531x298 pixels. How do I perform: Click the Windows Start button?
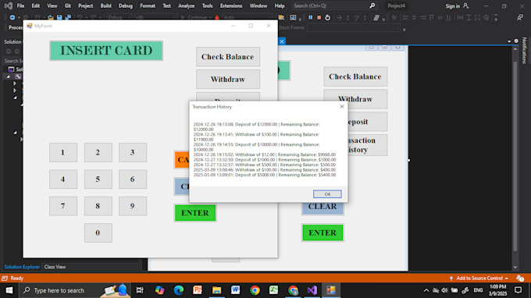coord(9,290)
